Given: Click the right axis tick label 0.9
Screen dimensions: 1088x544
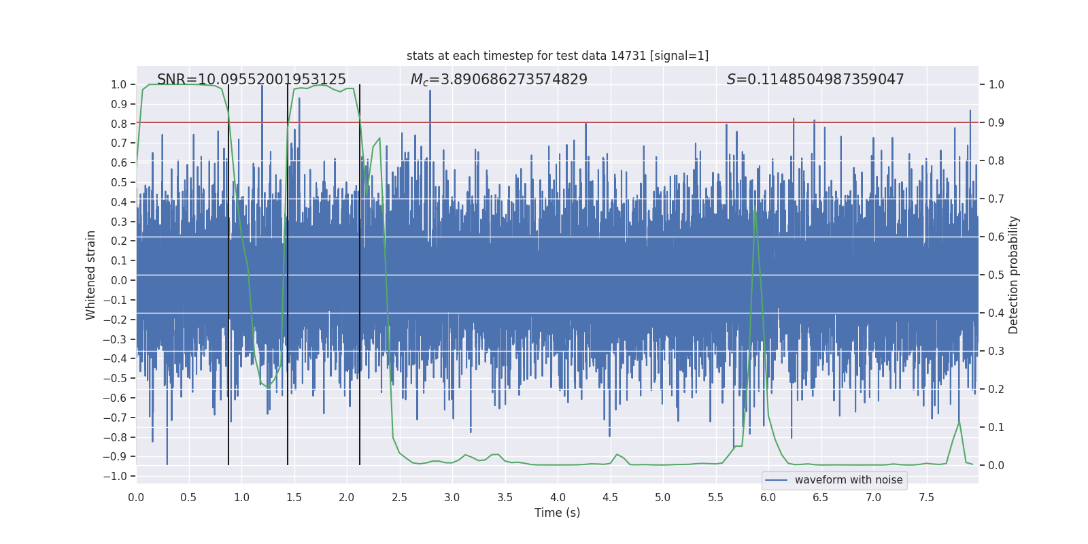Looking at the screenshot, I should pyautogui.click(x=996, y=122).
